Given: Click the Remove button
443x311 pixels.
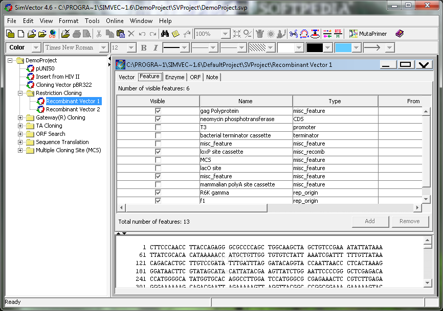Looking at the screenshot, I should click(x=410, y=221).
